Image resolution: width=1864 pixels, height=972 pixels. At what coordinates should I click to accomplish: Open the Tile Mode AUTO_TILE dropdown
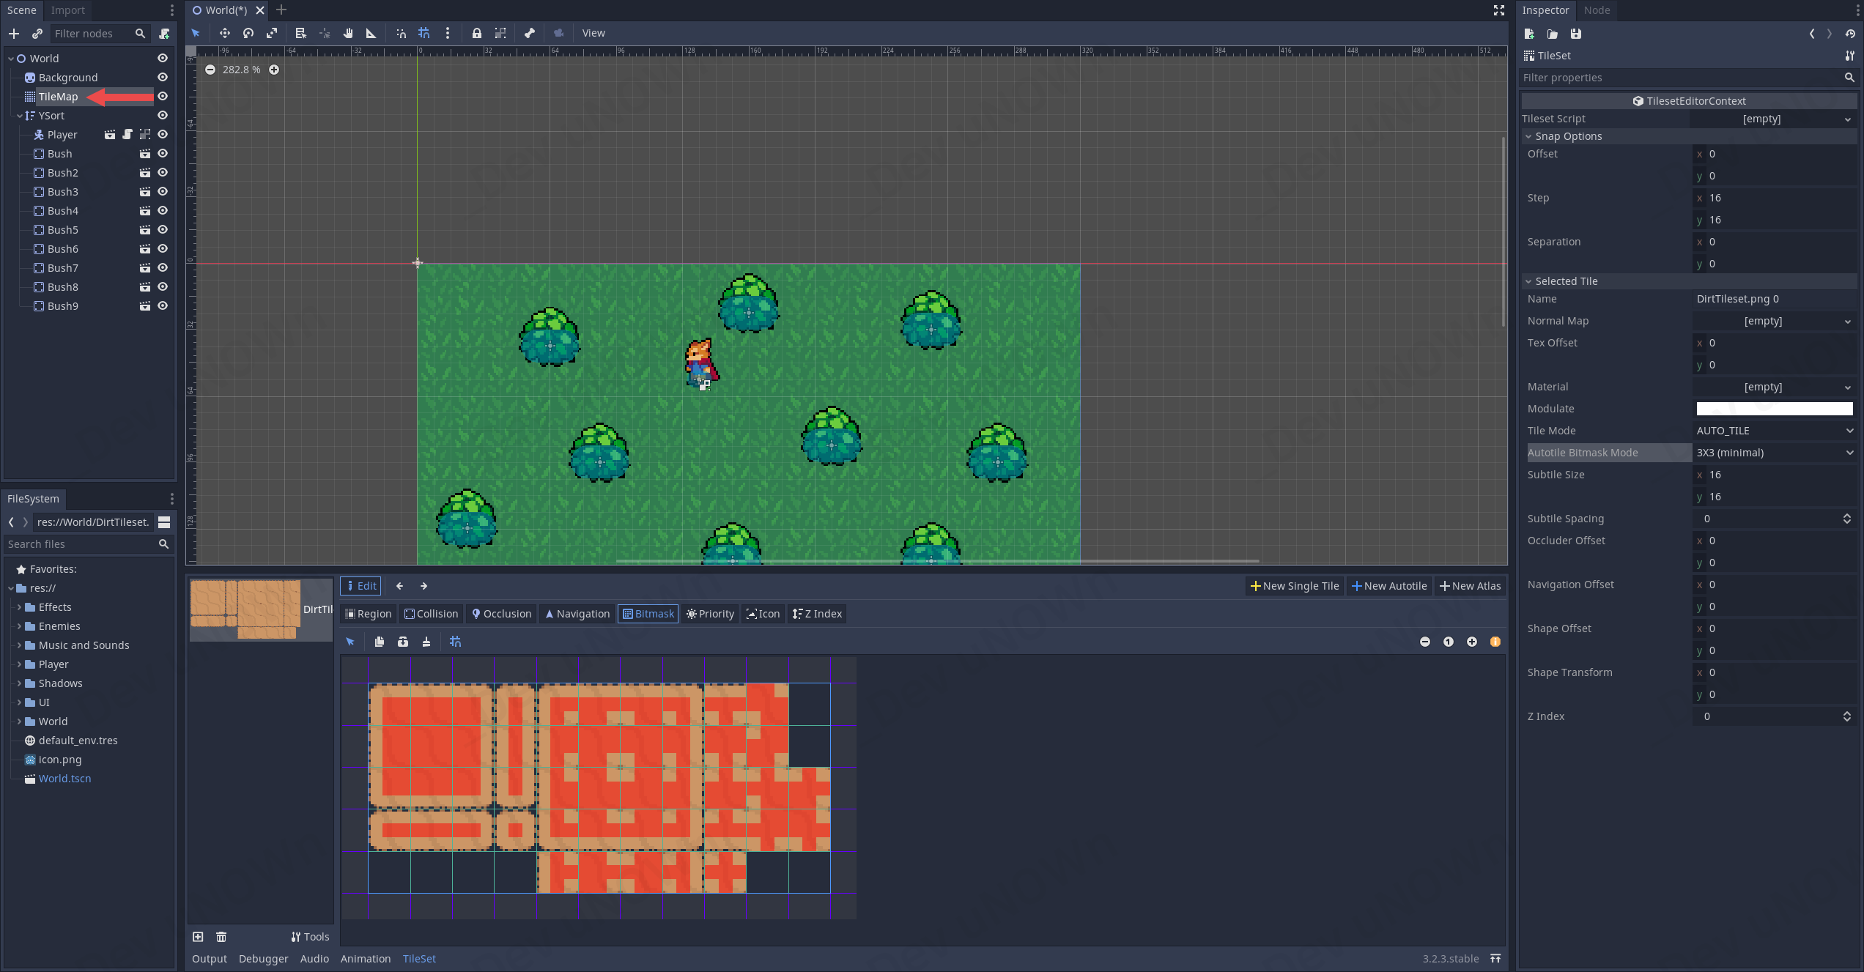click(1774, 431)
